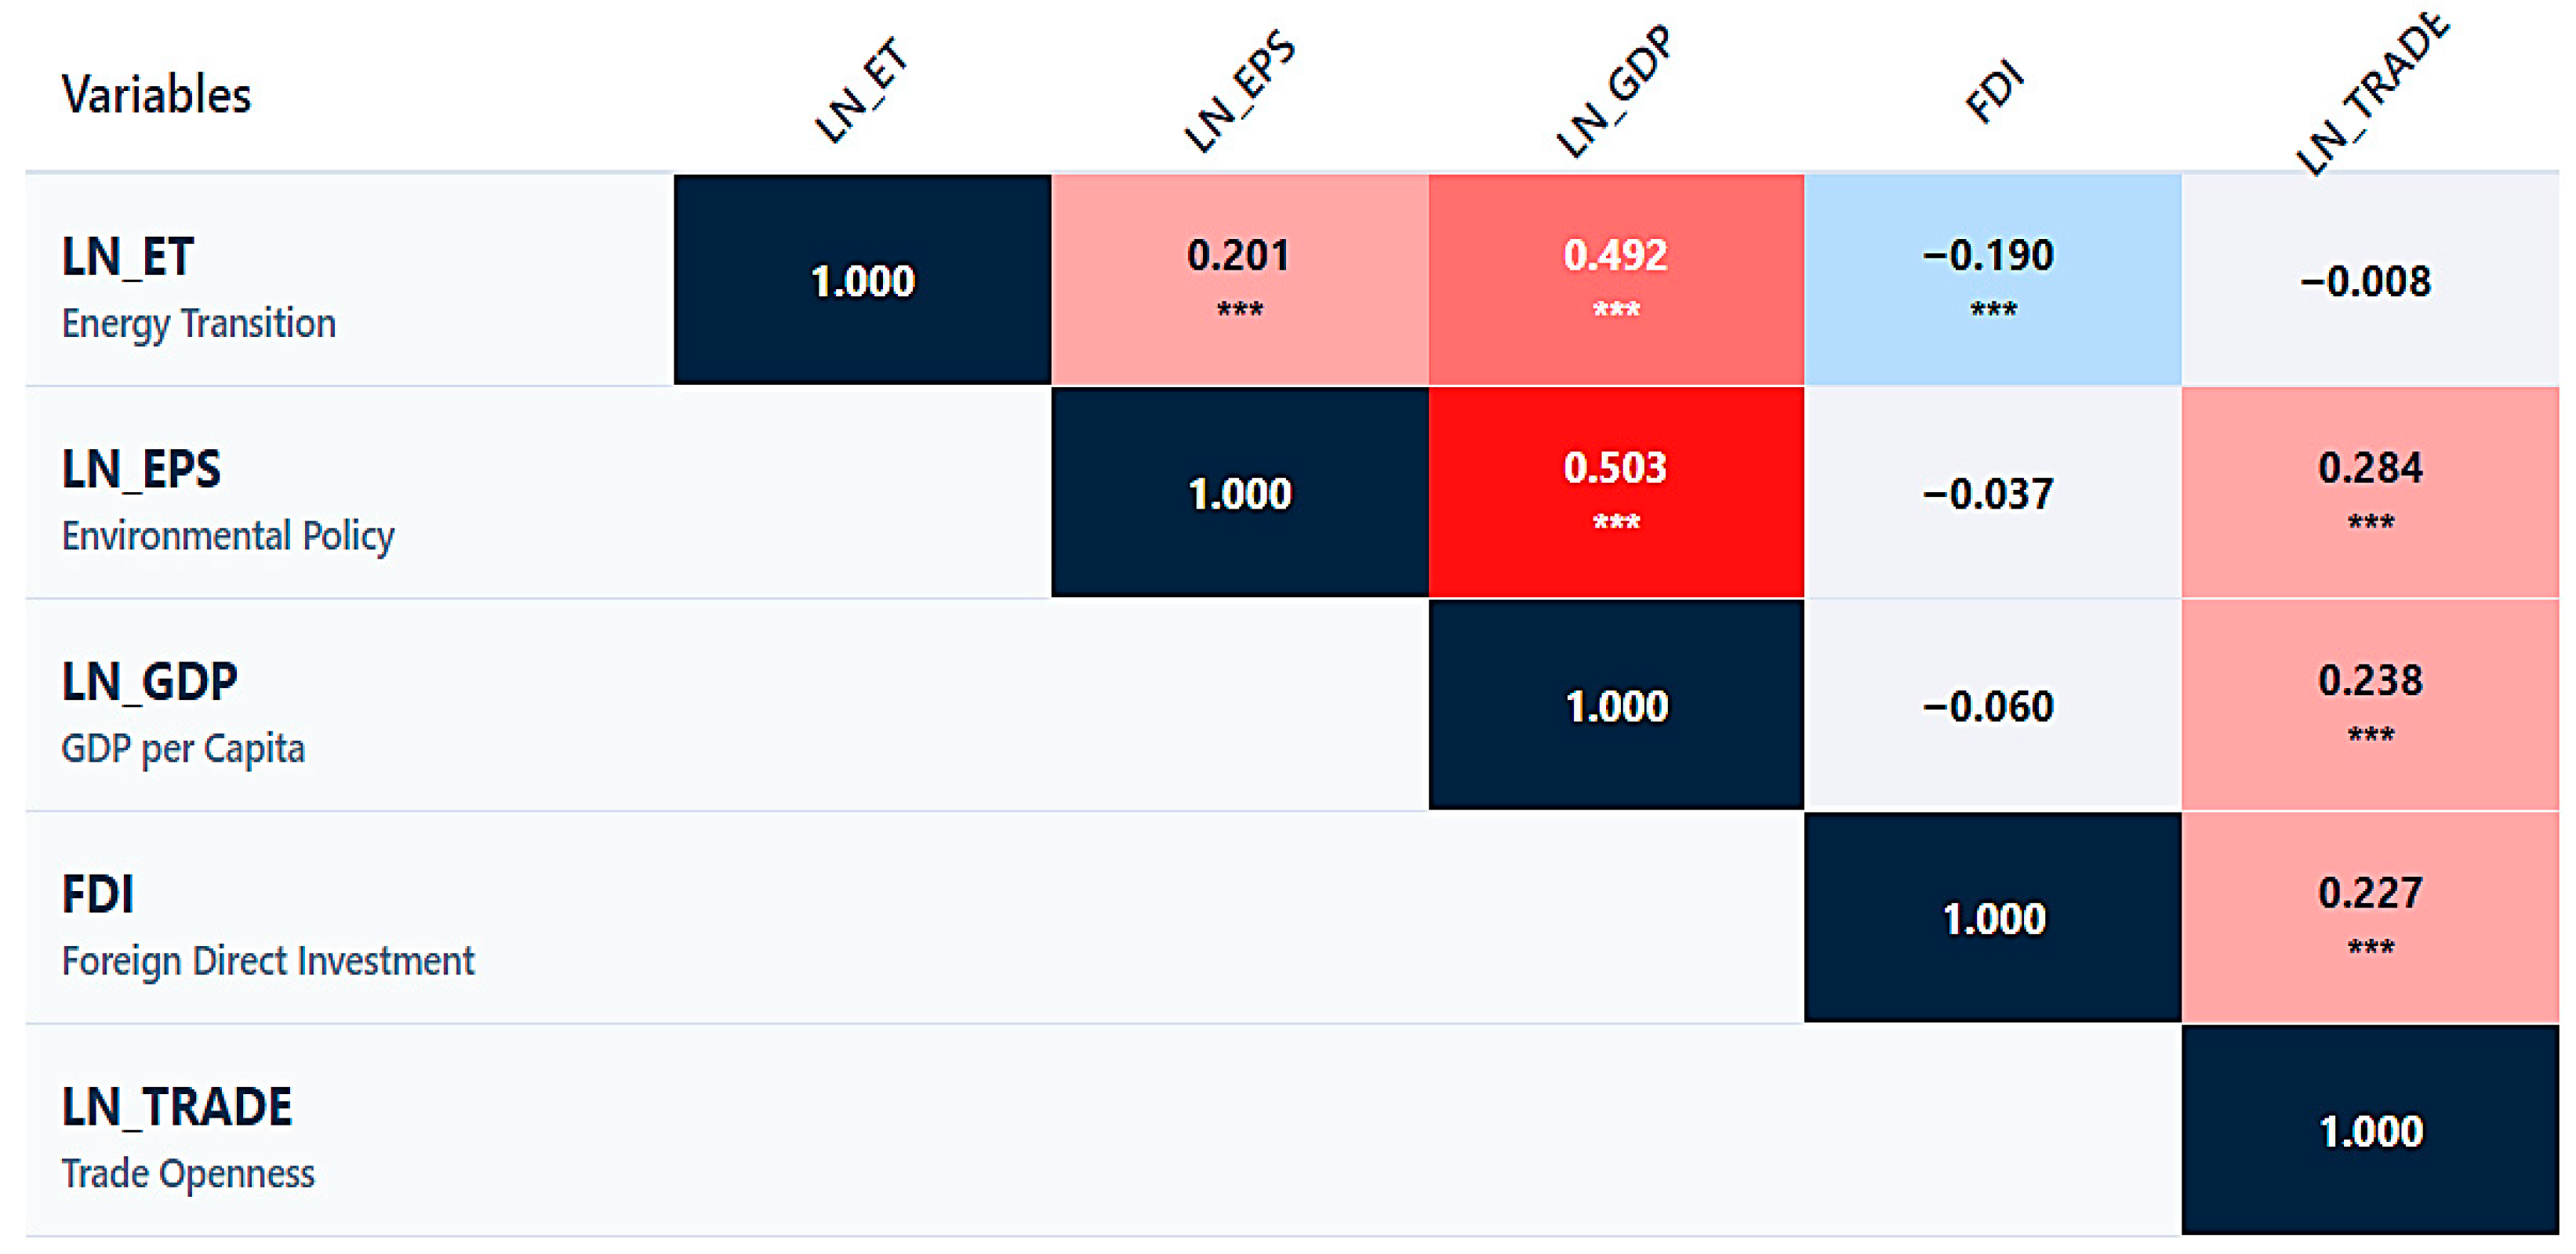Click the bright red 0.503 cell
Viewport: 2576px width, 1254px height.
(x=1616, y=491)
